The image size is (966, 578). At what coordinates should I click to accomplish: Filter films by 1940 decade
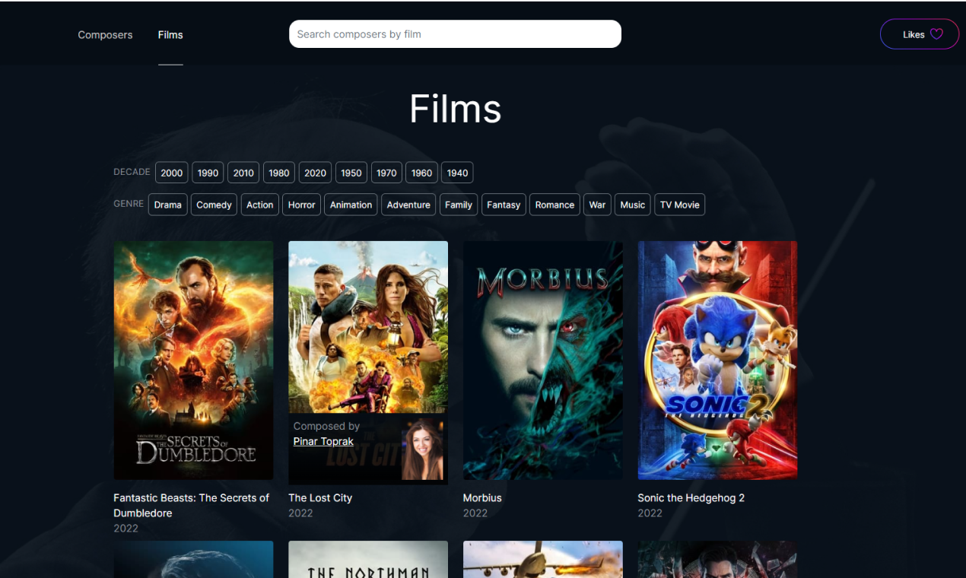coord(457,173)
